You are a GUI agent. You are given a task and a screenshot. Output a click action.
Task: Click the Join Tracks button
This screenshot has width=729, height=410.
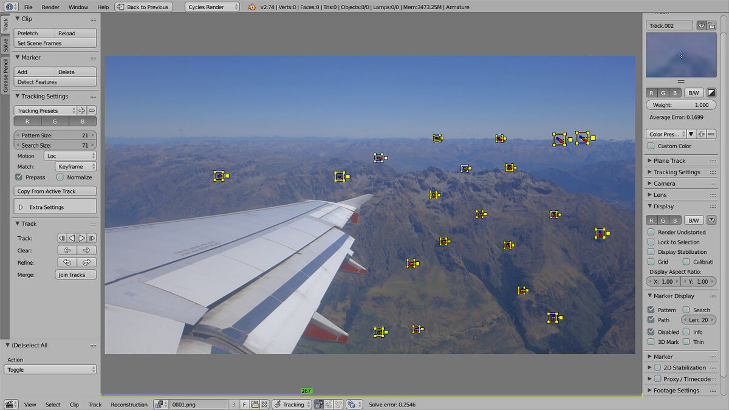pyautogui.click(x=77, y=275)
